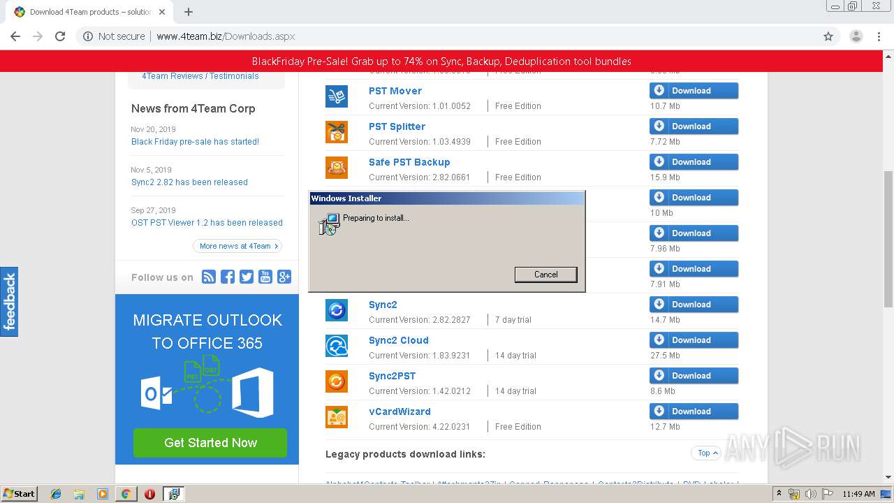Viewport: 894px width, 503px height.
Task: Click the vCardWizard product icon
Action: [x=337, y=417]
